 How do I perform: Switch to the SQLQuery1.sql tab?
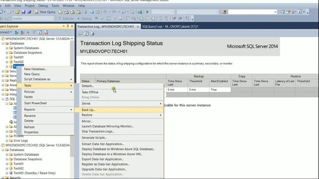(x=170, y=26)
